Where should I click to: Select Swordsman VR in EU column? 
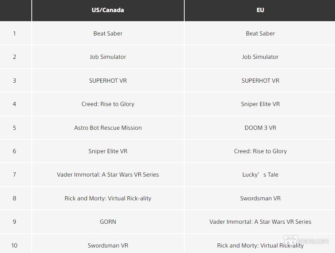click(x=260, y=198)
